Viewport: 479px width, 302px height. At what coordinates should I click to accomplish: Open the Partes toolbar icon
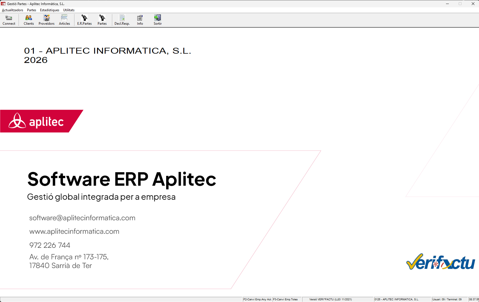point(102,20)
